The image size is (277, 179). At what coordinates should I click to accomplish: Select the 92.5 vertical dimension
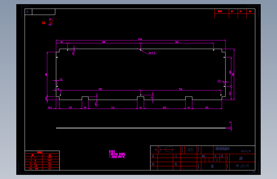click(230, 93)
